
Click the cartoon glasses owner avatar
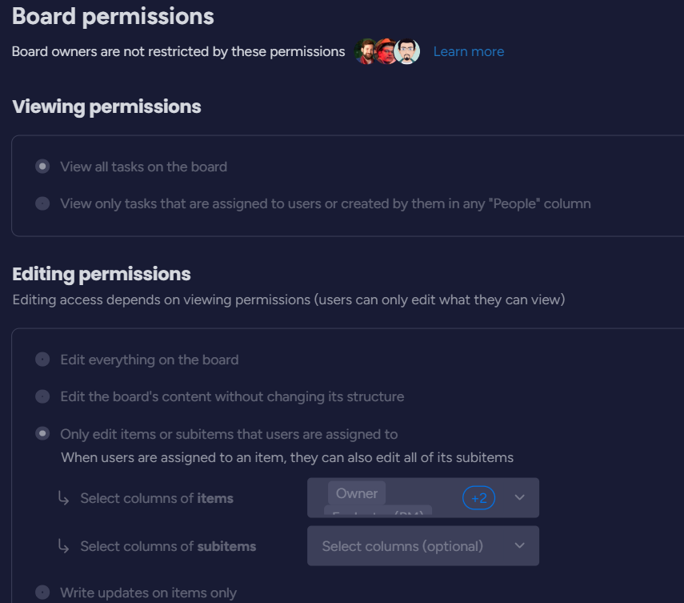(x=407, y=51)
